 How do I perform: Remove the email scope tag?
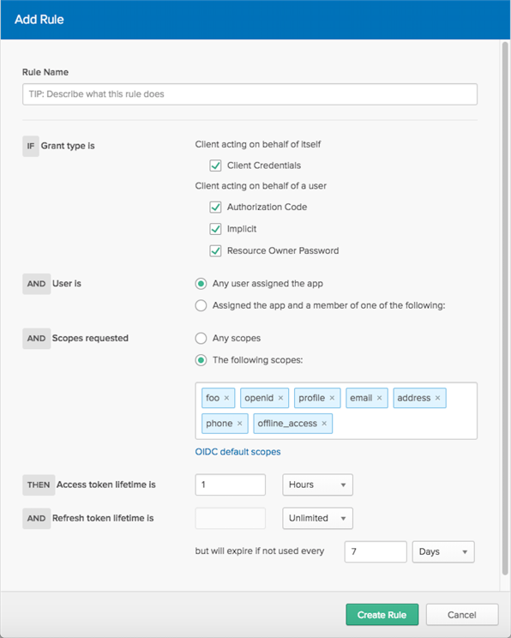pos(379,398)
